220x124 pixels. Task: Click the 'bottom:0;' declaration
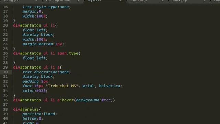coord(33,118)
